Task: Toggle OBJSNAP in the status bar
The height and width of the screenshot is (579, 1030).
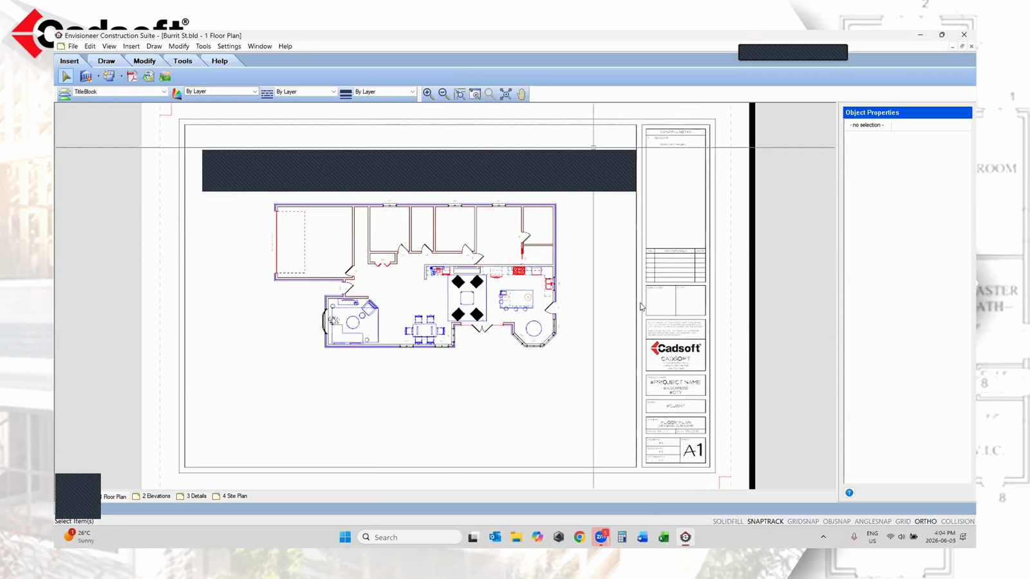Action: (x=837, y=522)
